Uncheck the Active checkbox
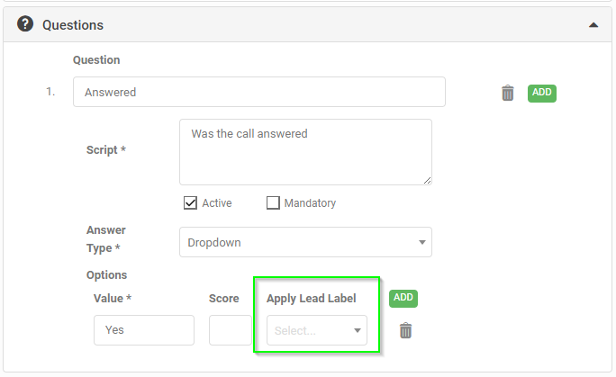The image size is (616, 377). (x=191, y=202)
